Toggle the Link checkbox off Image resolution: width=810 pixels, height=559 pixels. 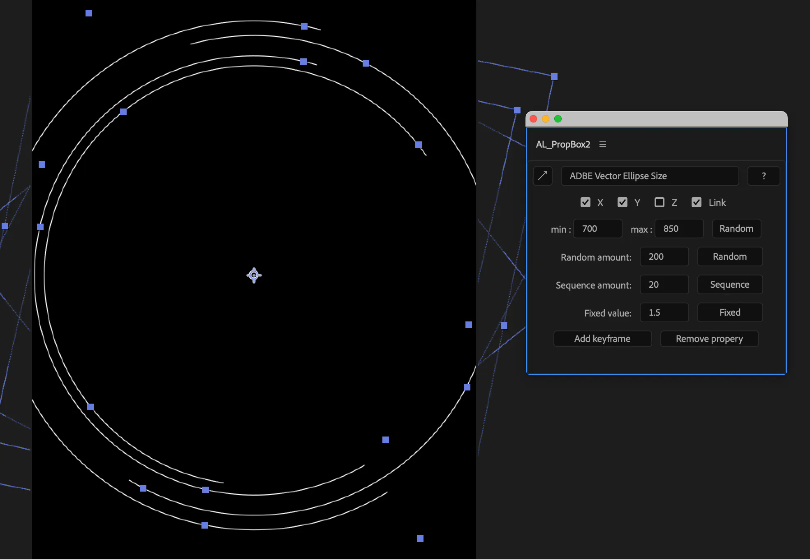coord(697,202)
